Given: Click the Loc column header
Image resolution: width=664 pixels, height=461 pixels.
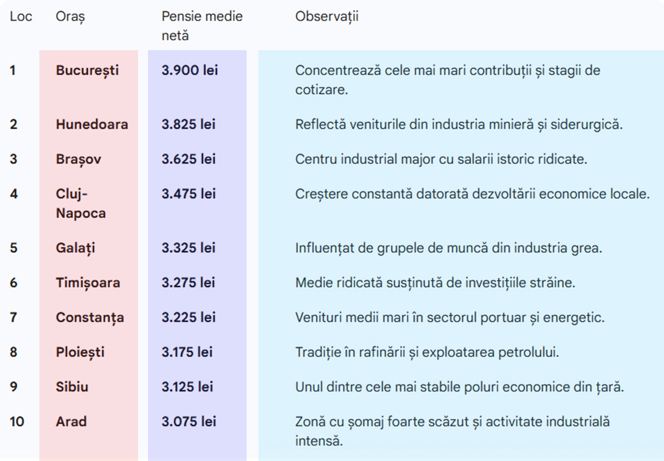Looking at the screenshot, I should tap(21, 17).
